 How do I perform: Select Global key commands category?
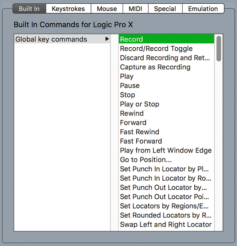point(62,39)
